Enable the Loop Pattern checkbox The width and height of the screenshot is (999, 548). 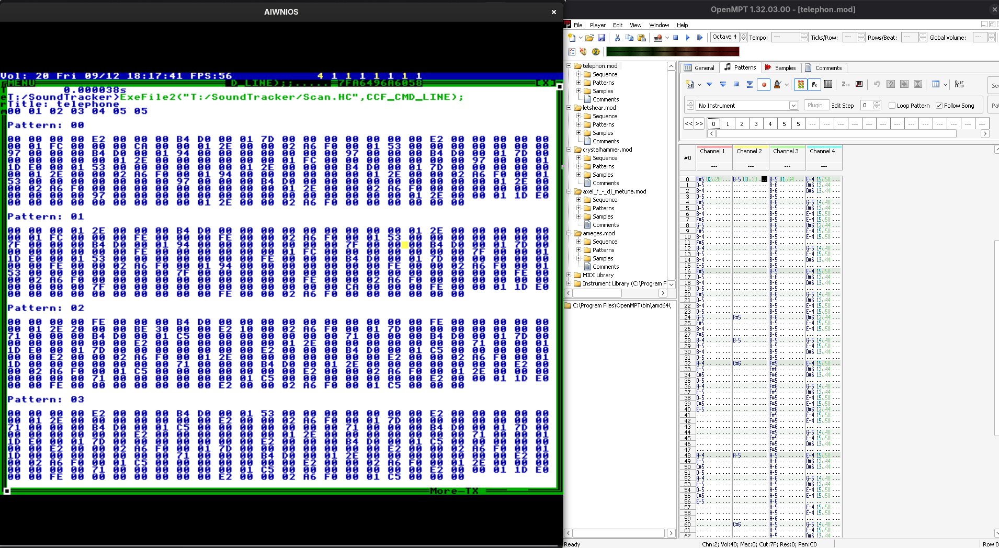[x=892, y=106]
